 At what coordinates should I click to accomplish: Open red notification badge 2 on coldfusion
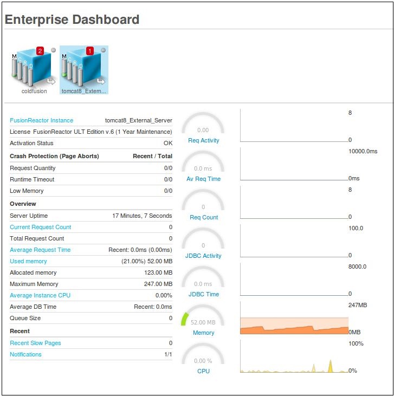[40, 51]
